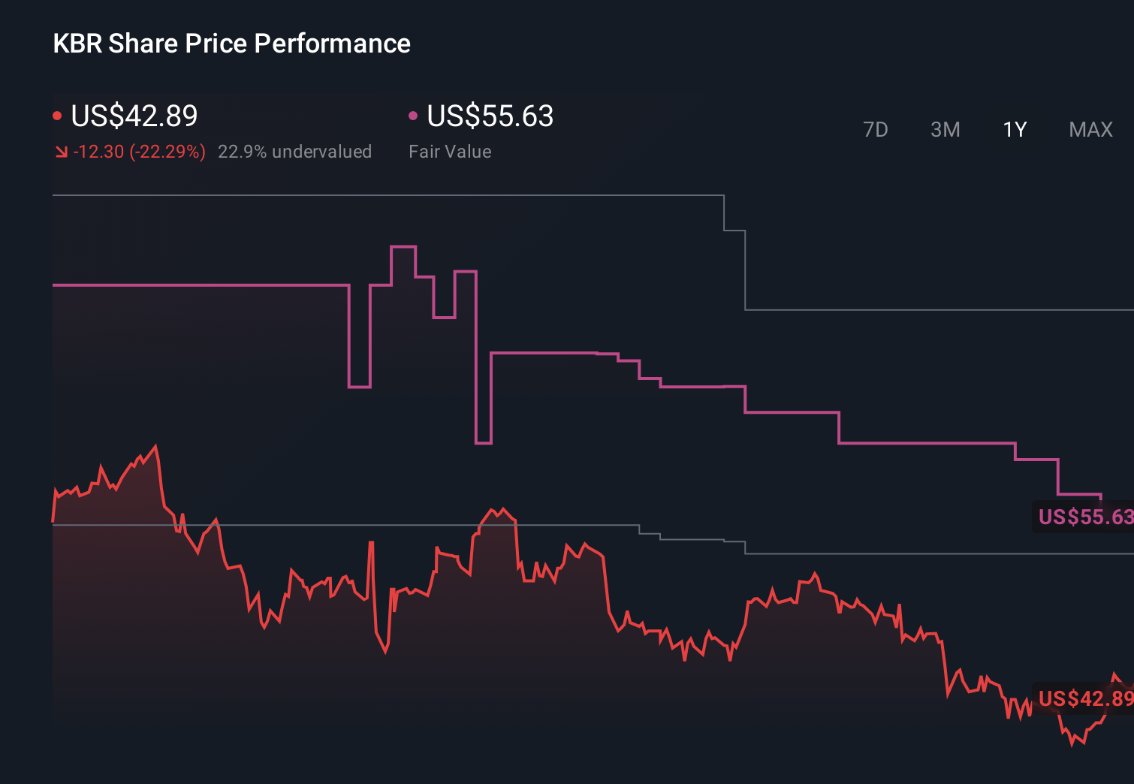Click the red share price legend dot

coord(58,115)
